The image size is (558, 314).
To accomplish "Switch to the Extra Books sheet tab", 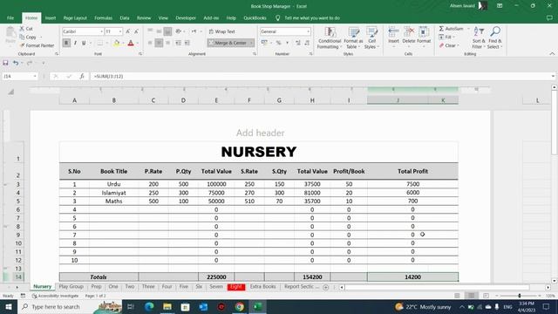I will click(x=263, y=287).
